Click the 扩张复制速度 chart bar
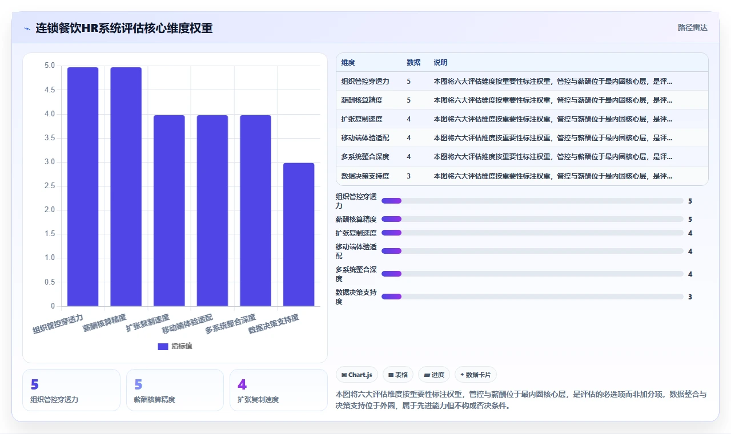Image resolution: width=731 pixels, height=434 pixels. click(x=169, y=210)
